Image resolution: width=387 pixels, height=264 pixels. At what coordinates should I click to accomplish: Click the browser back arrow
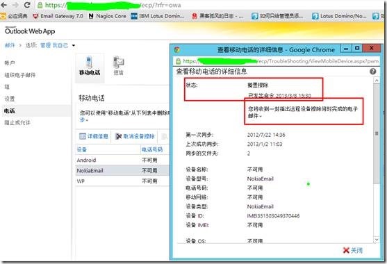pos(3,5)
